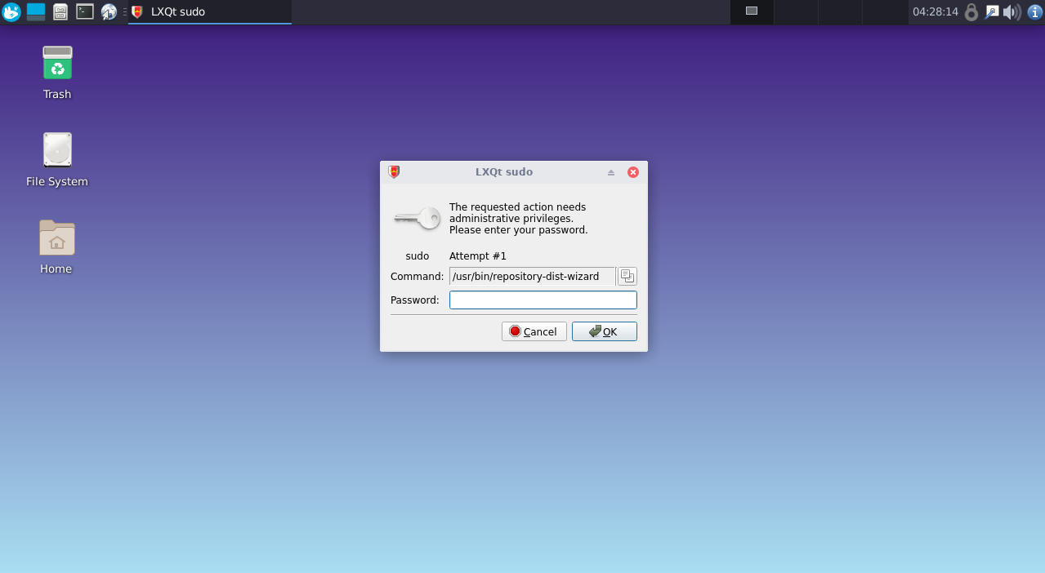Open the terminal from the panel
The width and height of the screenshot is (1045, 573).
click(85, 11)
